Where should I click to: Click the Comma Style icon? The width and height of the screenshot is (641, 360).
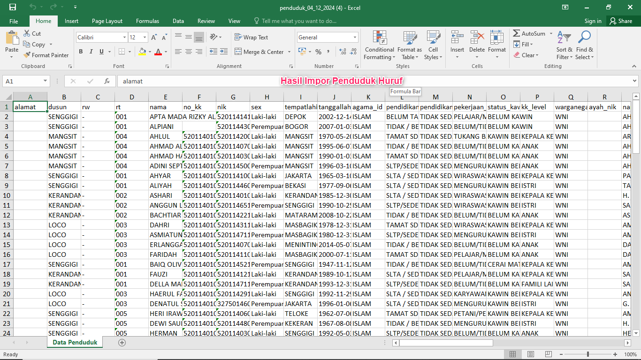pyautogui.click(x=328, y=52)
